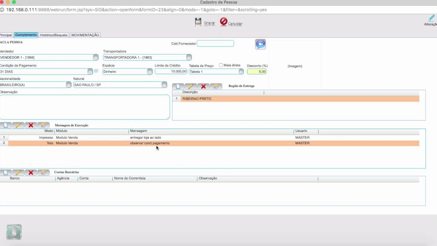Switch to the Principal tab

[6, 35]
